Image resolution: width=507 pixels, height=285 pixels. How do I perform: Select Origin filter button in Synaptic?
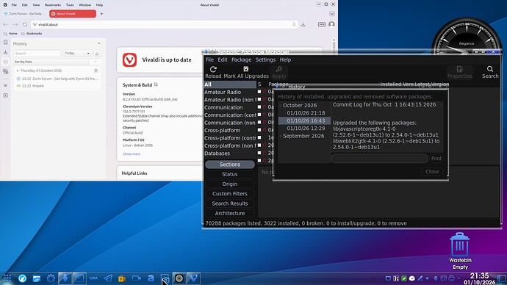point(229,184)
